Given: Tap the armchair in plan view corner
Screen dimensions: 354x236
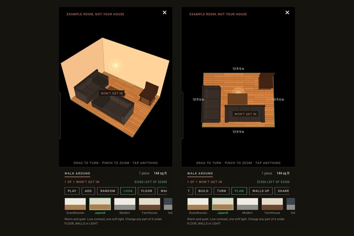Looking at the screenshot, I should 267,80.
